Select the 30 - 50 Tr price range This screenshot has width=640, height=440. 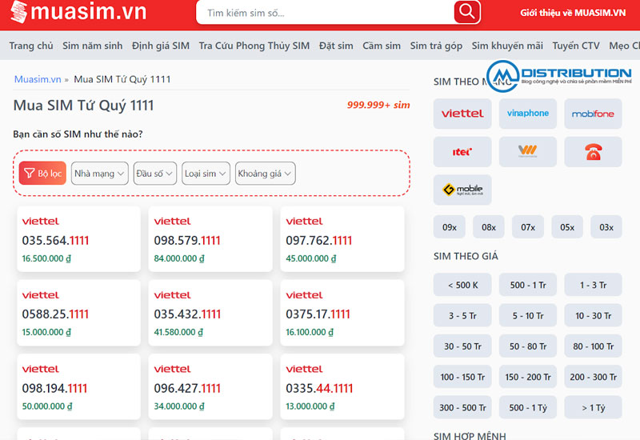[462, 346]
